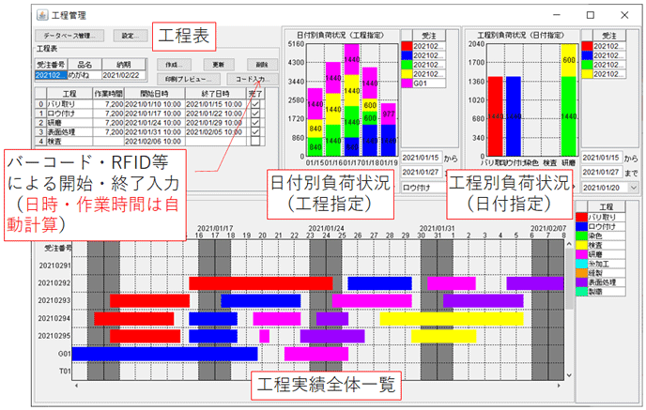Click the 納期 column header

click(x=124, y=65)
